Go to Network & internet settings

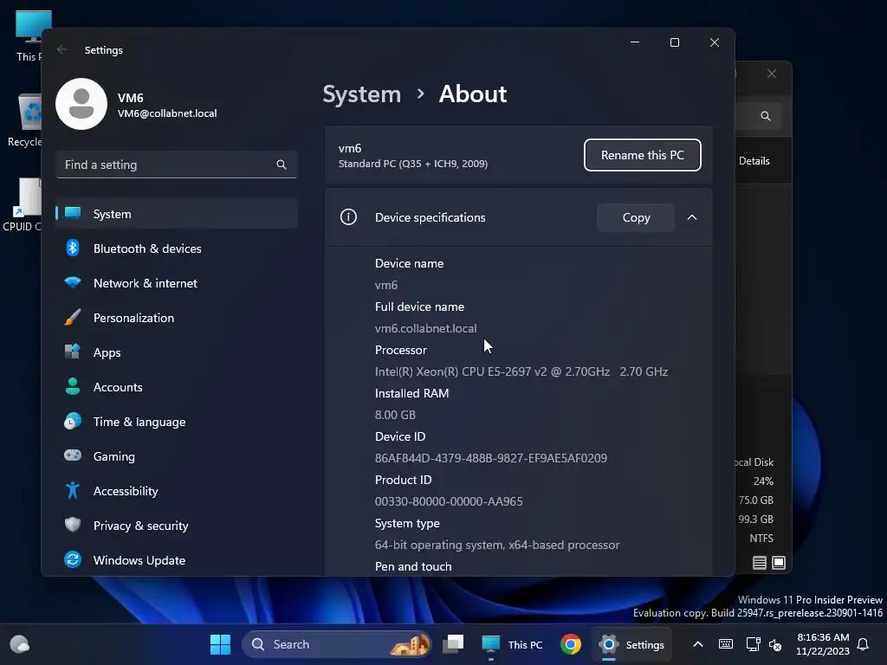[x=177, y=283]
